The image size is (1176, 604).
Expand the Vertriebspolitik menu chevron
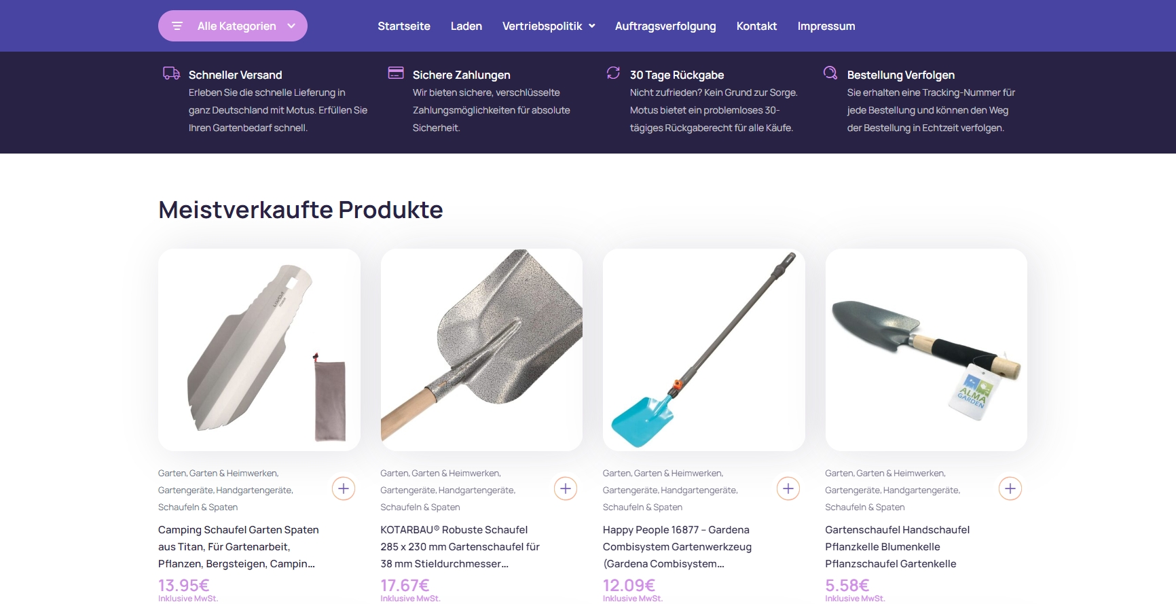(x=592, y=26)
